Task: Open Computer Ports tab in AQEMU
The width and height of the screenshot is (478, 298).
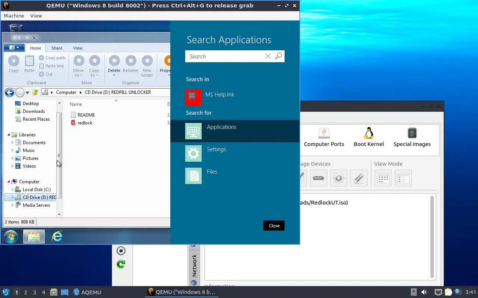Action: pyautogui.click(x=324, y=137)
